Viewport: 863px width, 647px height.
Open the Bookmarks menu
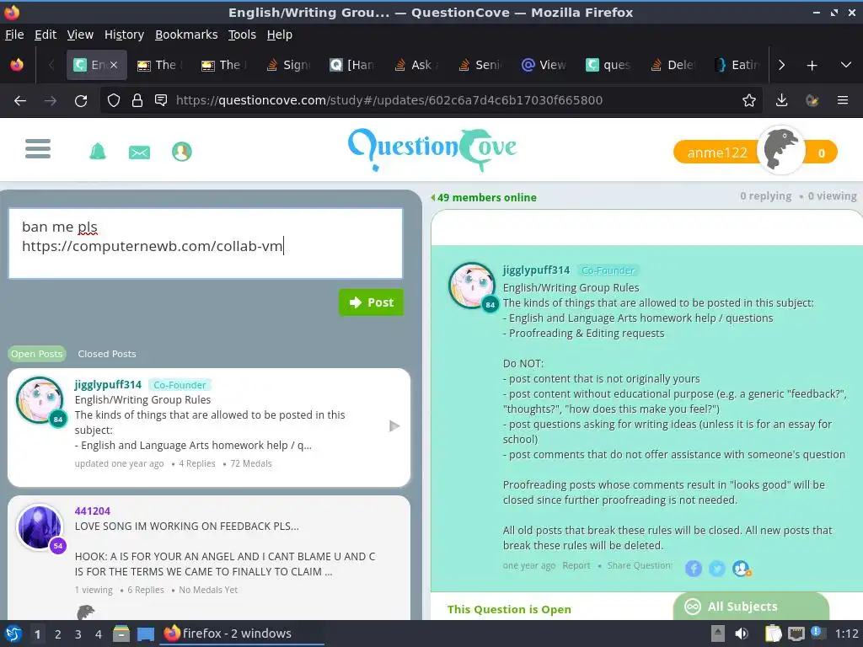pos(186,35)
